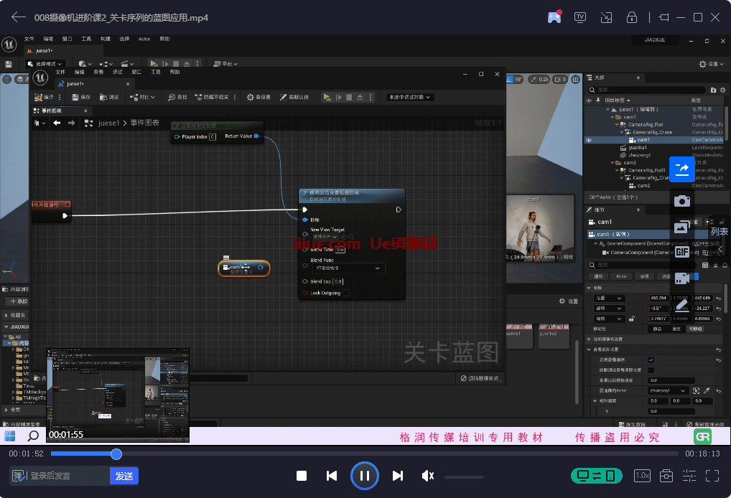Pause the video playback

pos(364,476)
